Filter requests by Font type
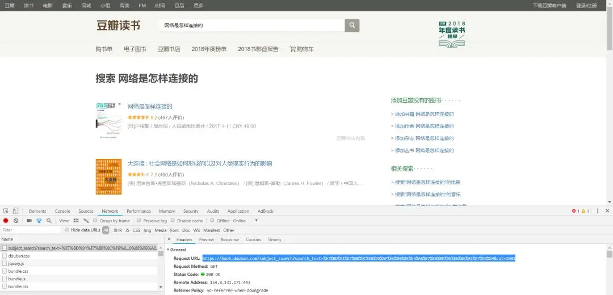The height and width of the screenshot is (295, 613). [174, 230]
